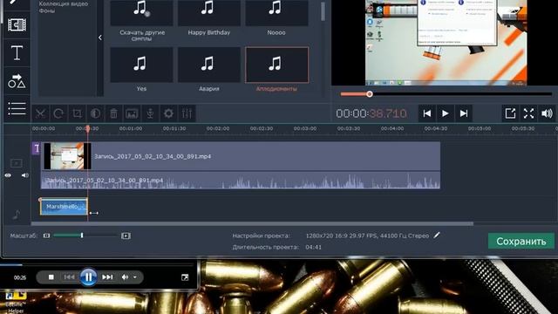Click the preview volume speaker icon
Viewport: 558px width, 314px height.
pyautogui.click(x=547, y=113)
